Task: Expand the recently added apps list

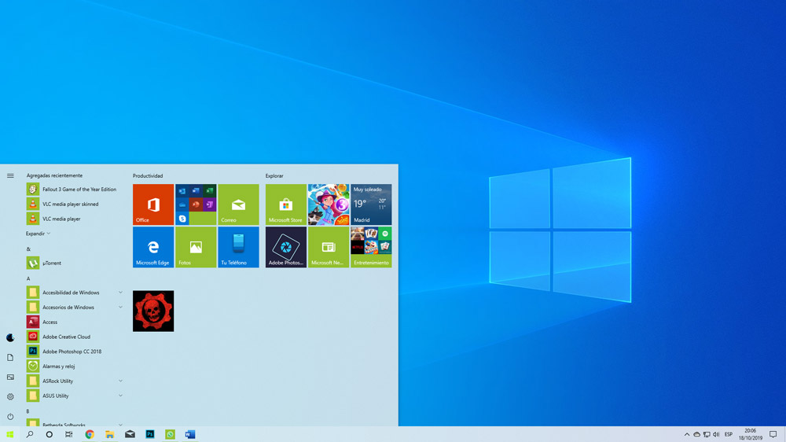Action: pyautogui.click(x=38, y=234)
